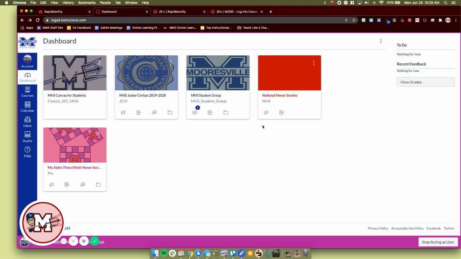The image size is (461, 259).
Task: Click Stop Acting as User button
Action: click(x=438, y=242)
